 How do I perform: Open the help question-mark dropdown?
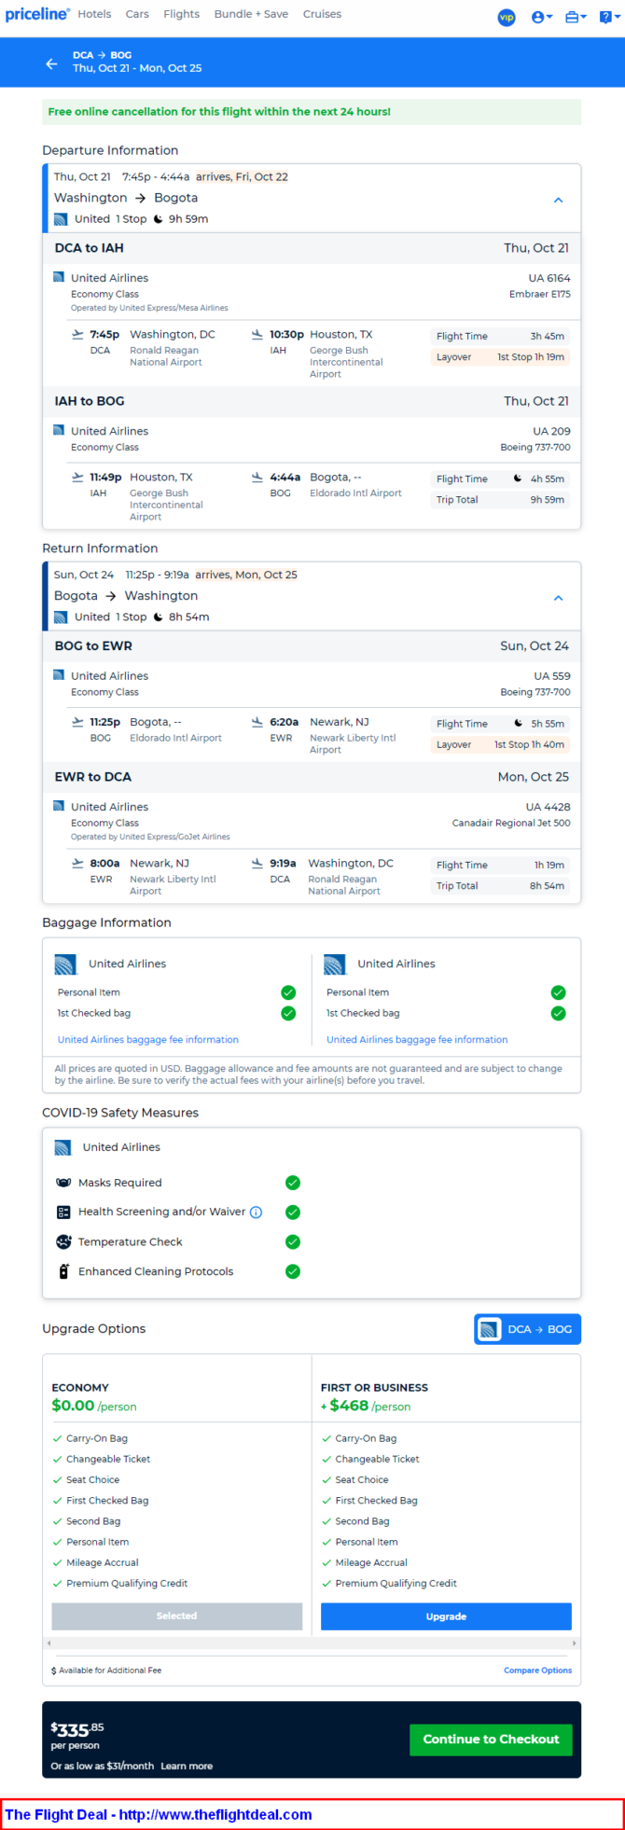[x=610, y=17]
